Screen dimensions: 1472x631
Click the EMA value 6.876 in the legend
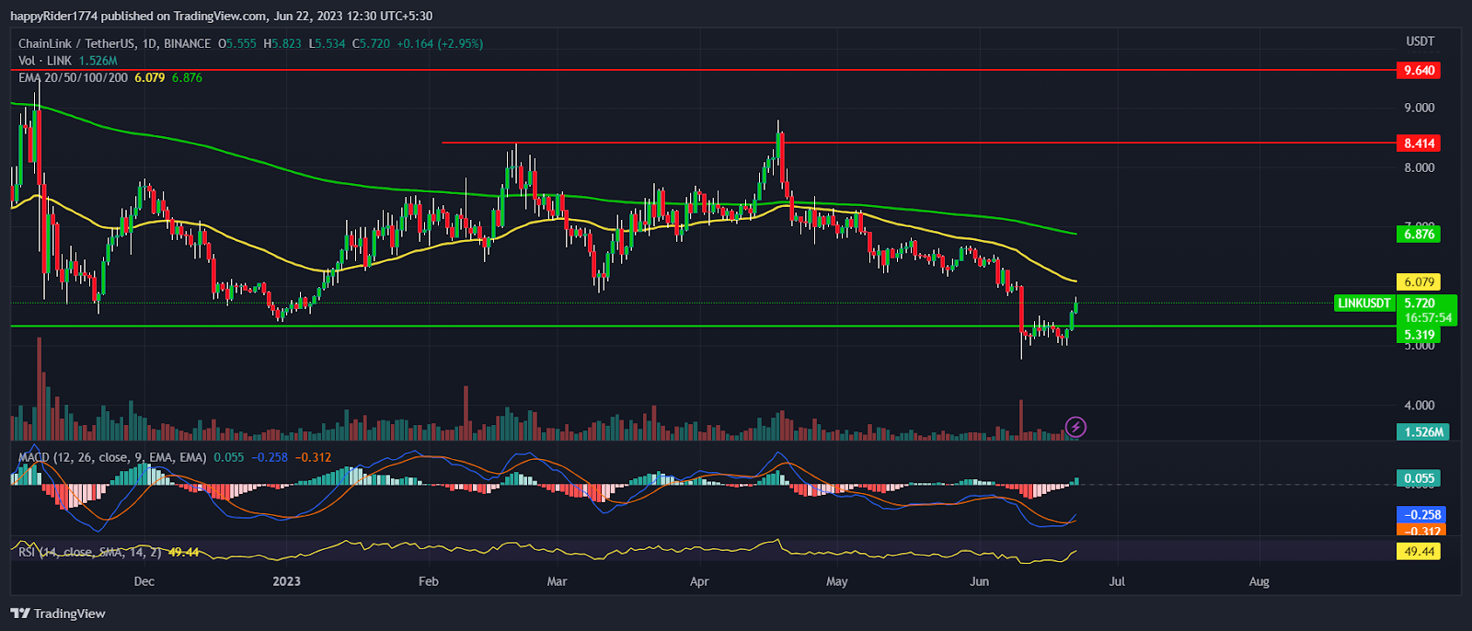(187, 78)
